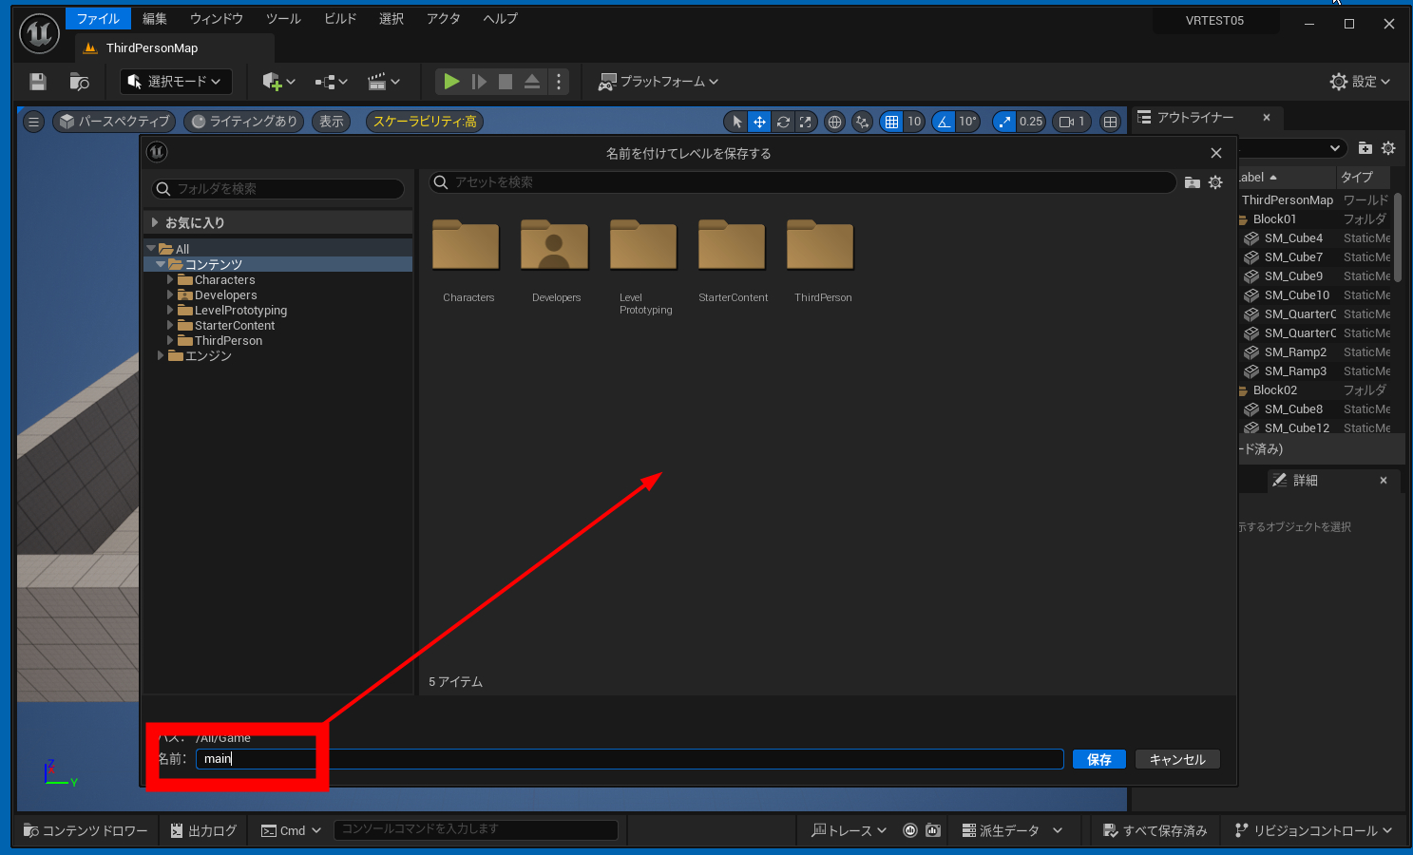This screenshot has height=855, width=1413.
Task: Toggle scale snap icon in viewport
Action: [x=1004, y=122]
